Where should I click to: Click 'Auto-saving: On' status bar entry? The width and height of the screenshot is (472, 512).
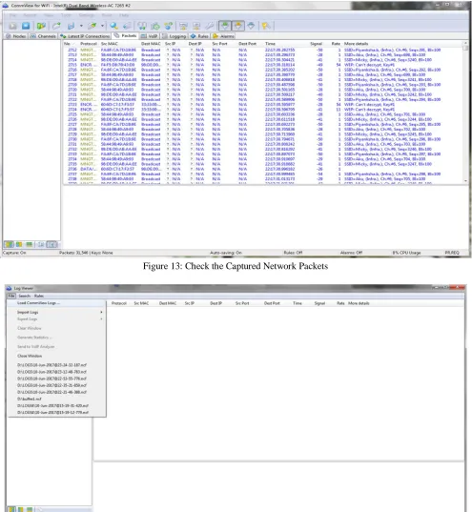click(226, 253)
